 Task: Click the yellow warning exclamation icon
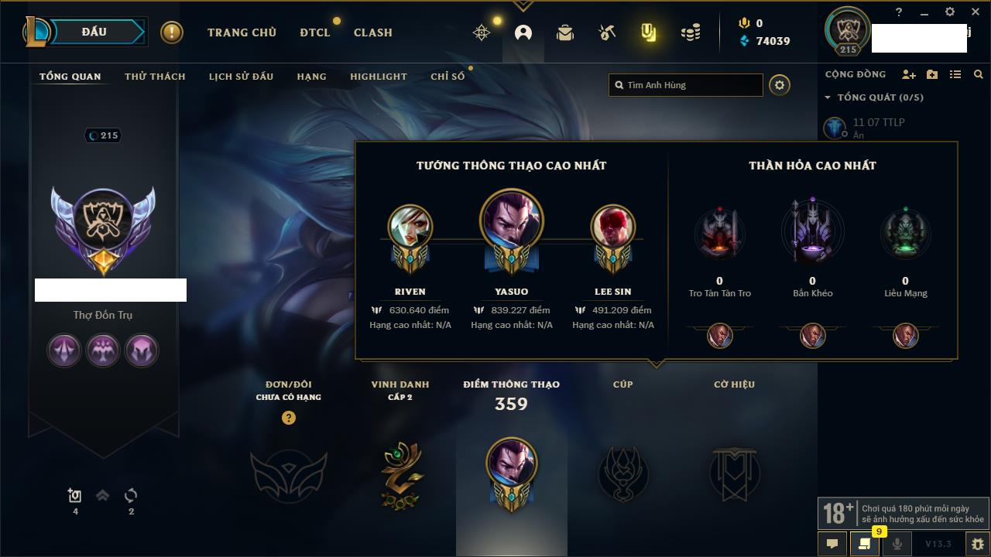coord(172,32)
